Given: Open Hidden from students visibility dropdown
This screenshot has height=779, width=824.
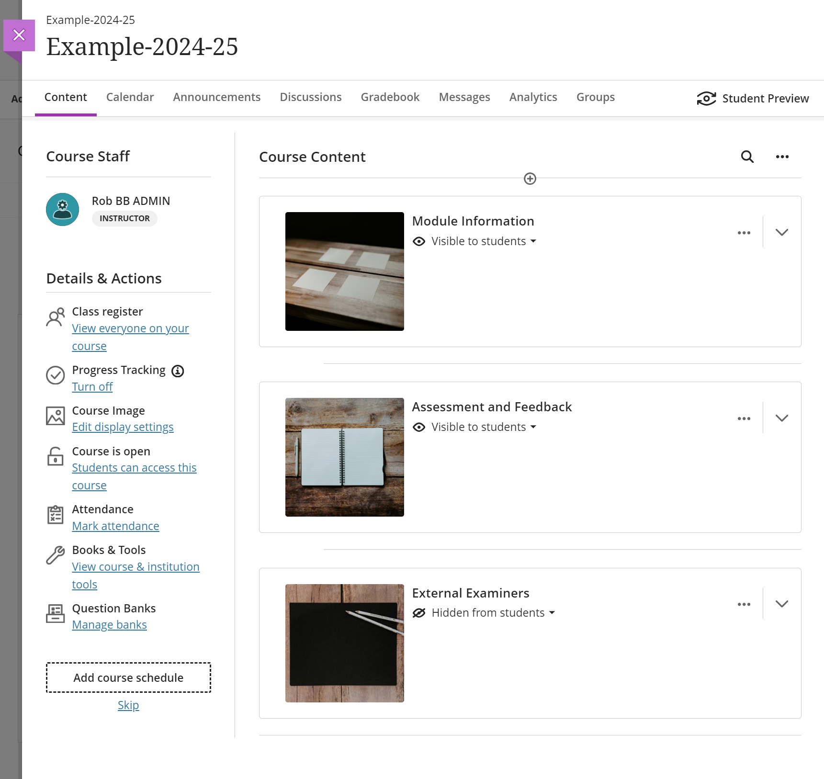Looking at the screenshot, I should (493, 613).
